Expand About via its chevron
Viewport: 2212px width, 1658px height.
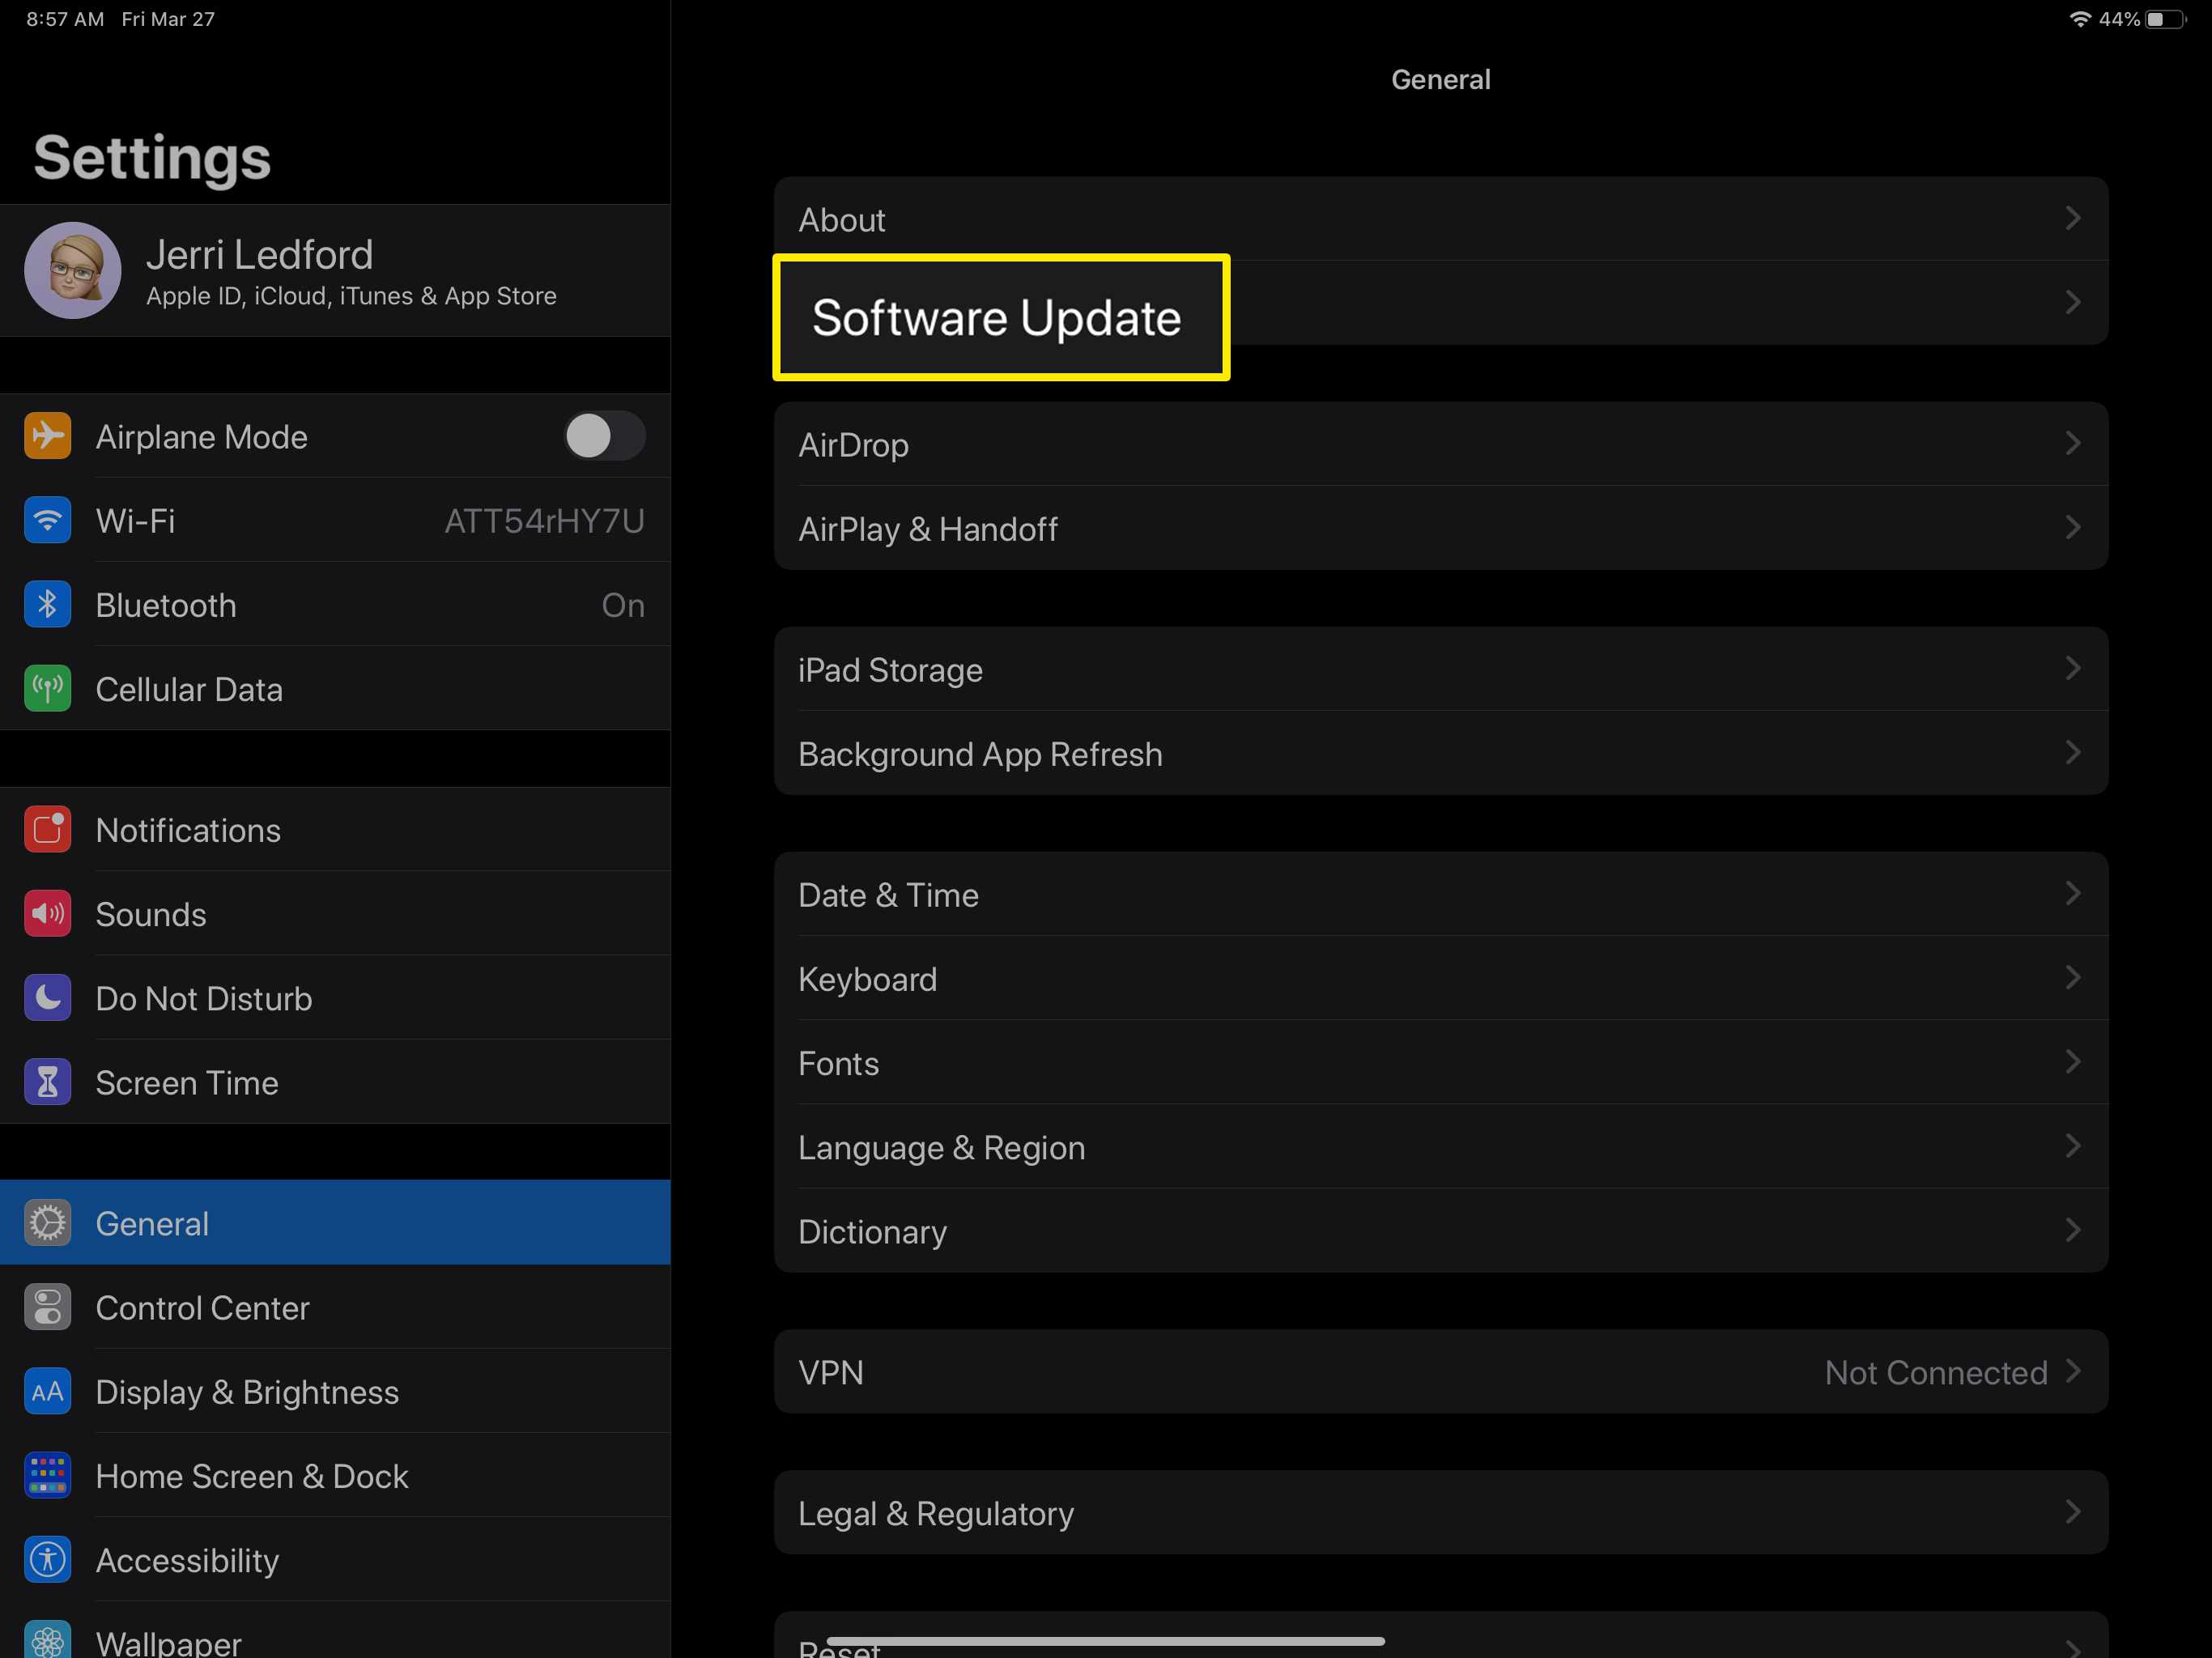2073,218
